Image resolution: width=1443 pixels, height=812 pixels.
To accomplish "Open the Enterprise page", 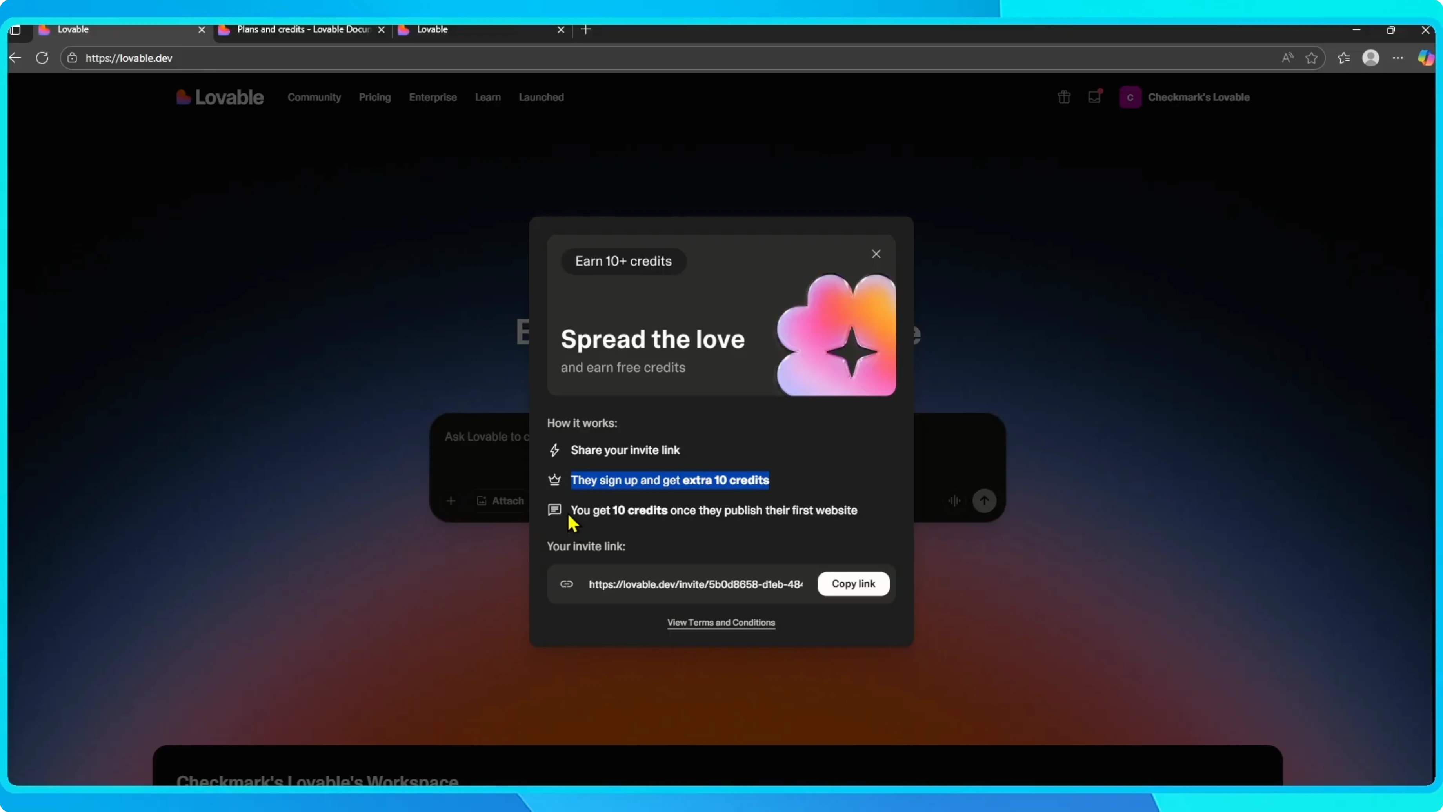I will 433,97.
